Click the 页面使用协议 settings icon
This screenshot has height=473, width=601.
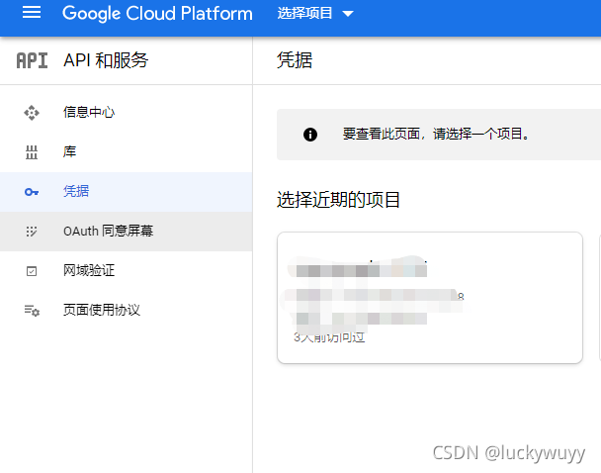tap(32, 310)
